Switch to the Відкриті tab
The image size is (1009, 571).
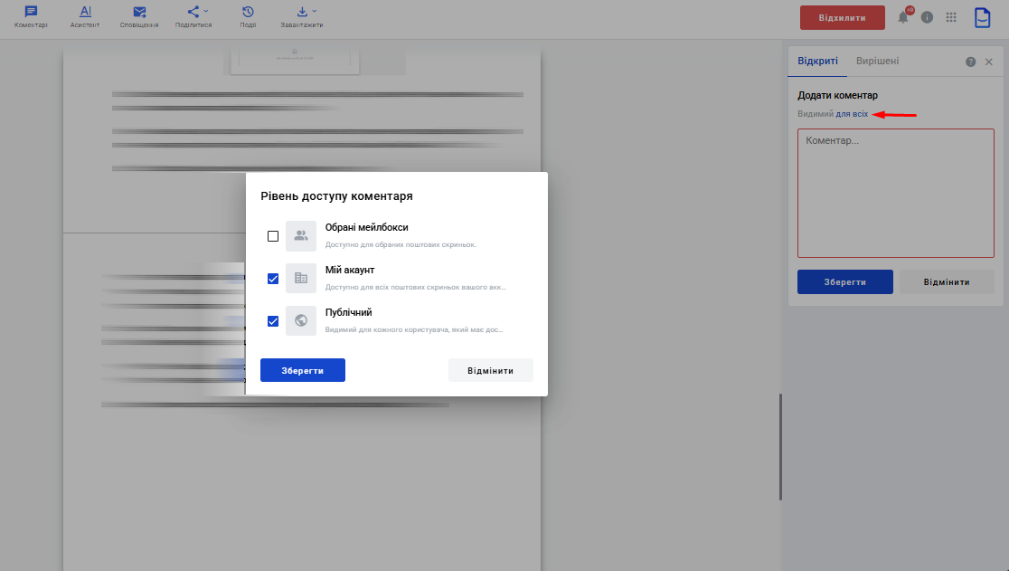point(817,62)
